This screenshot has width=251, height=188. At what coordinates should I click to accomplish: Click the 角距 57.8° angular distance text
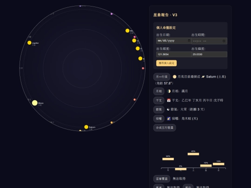(164, 83)
